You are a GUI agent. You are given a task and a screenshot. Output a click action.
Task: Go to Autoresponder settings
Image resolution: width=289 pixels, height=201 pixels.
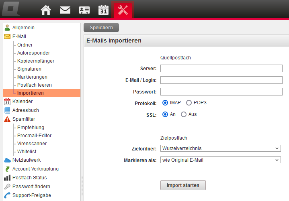click(x=33, y=53)
